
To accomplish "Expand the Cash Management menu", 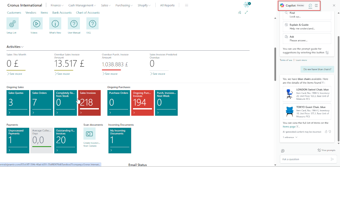I will point(82,5).
